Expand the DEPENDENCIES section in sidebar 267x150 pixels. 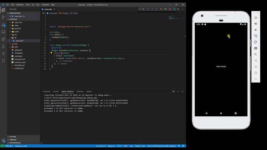(15, 143)
